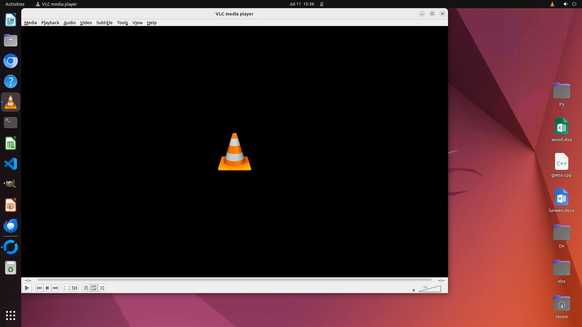Screen dimensions: 582x327
Task: Adjust the volume slider
Action: tap(430, 289)
